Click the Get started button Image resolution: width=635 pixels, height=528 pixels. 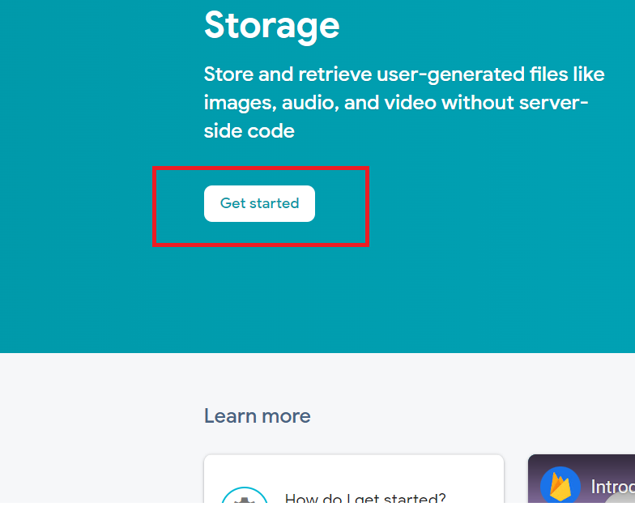(x=259, y=203)
